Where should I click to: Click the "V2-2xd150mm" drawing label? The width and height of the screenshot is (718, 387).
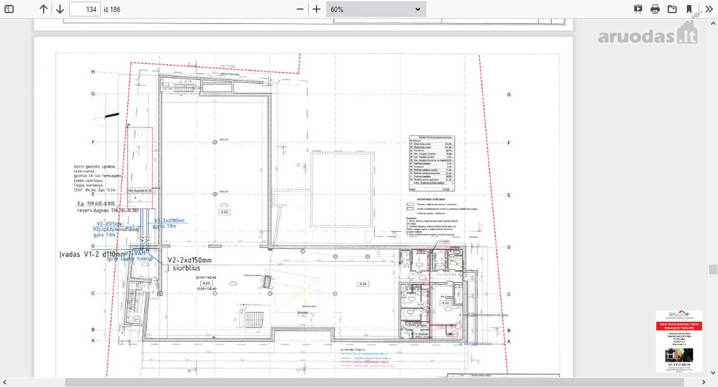[x=190, y=260]
